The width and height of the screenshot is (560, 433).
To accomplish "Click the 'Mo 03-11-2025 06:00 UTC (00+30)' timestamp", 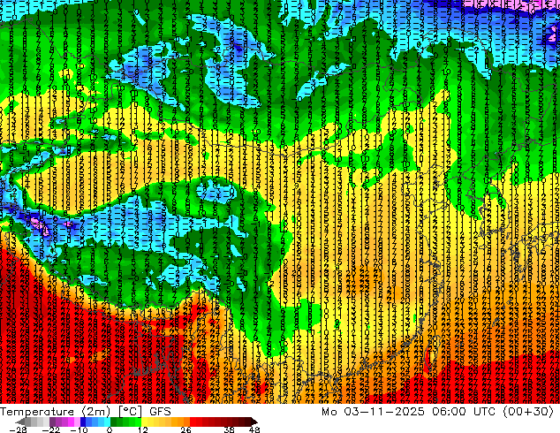I will 437,412.
